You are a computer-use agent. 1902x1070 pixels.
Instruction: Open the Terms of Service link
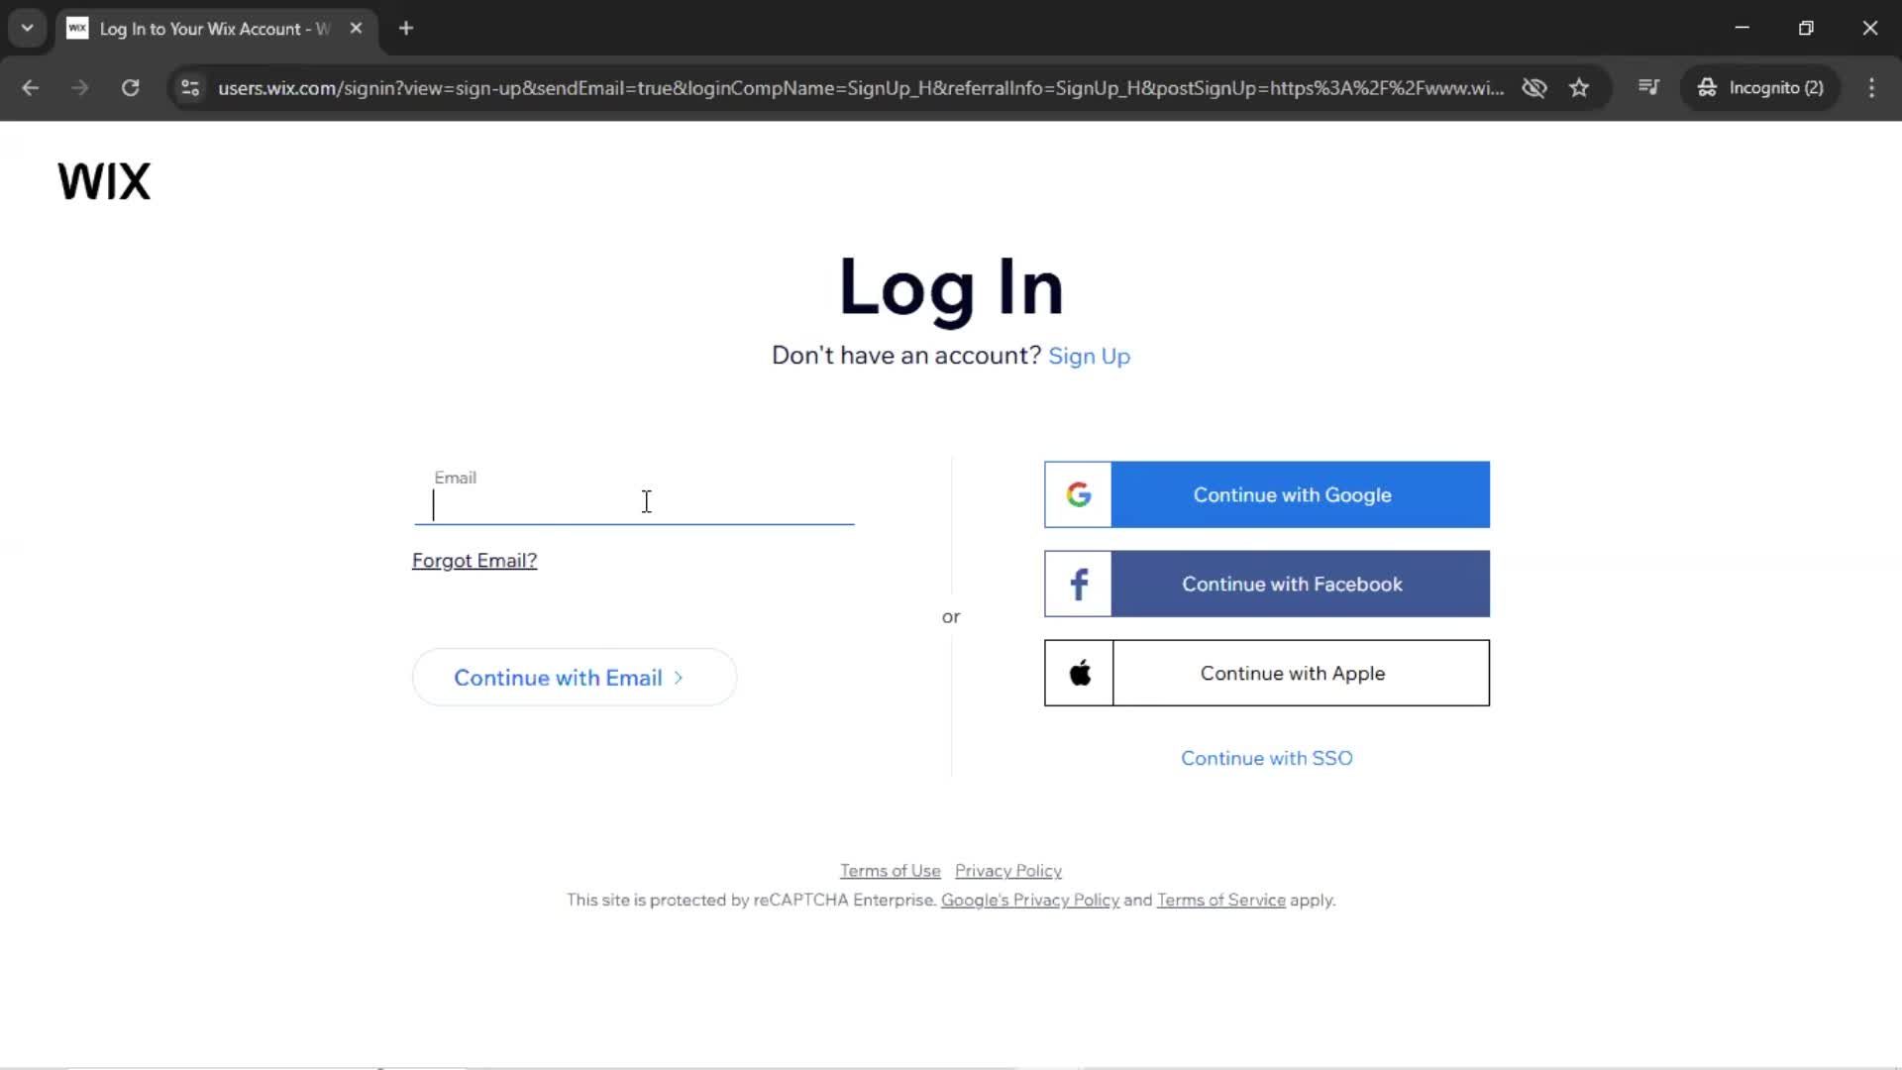pos(1220,901)
